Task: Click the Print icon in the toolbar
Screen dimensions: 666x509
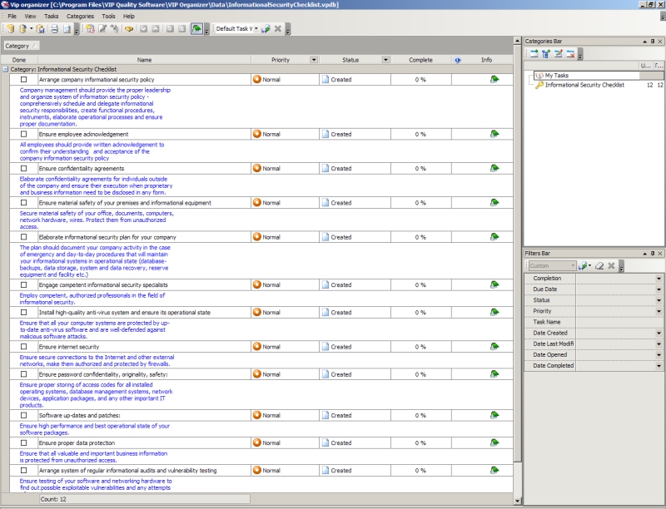Action: point(54,29)
